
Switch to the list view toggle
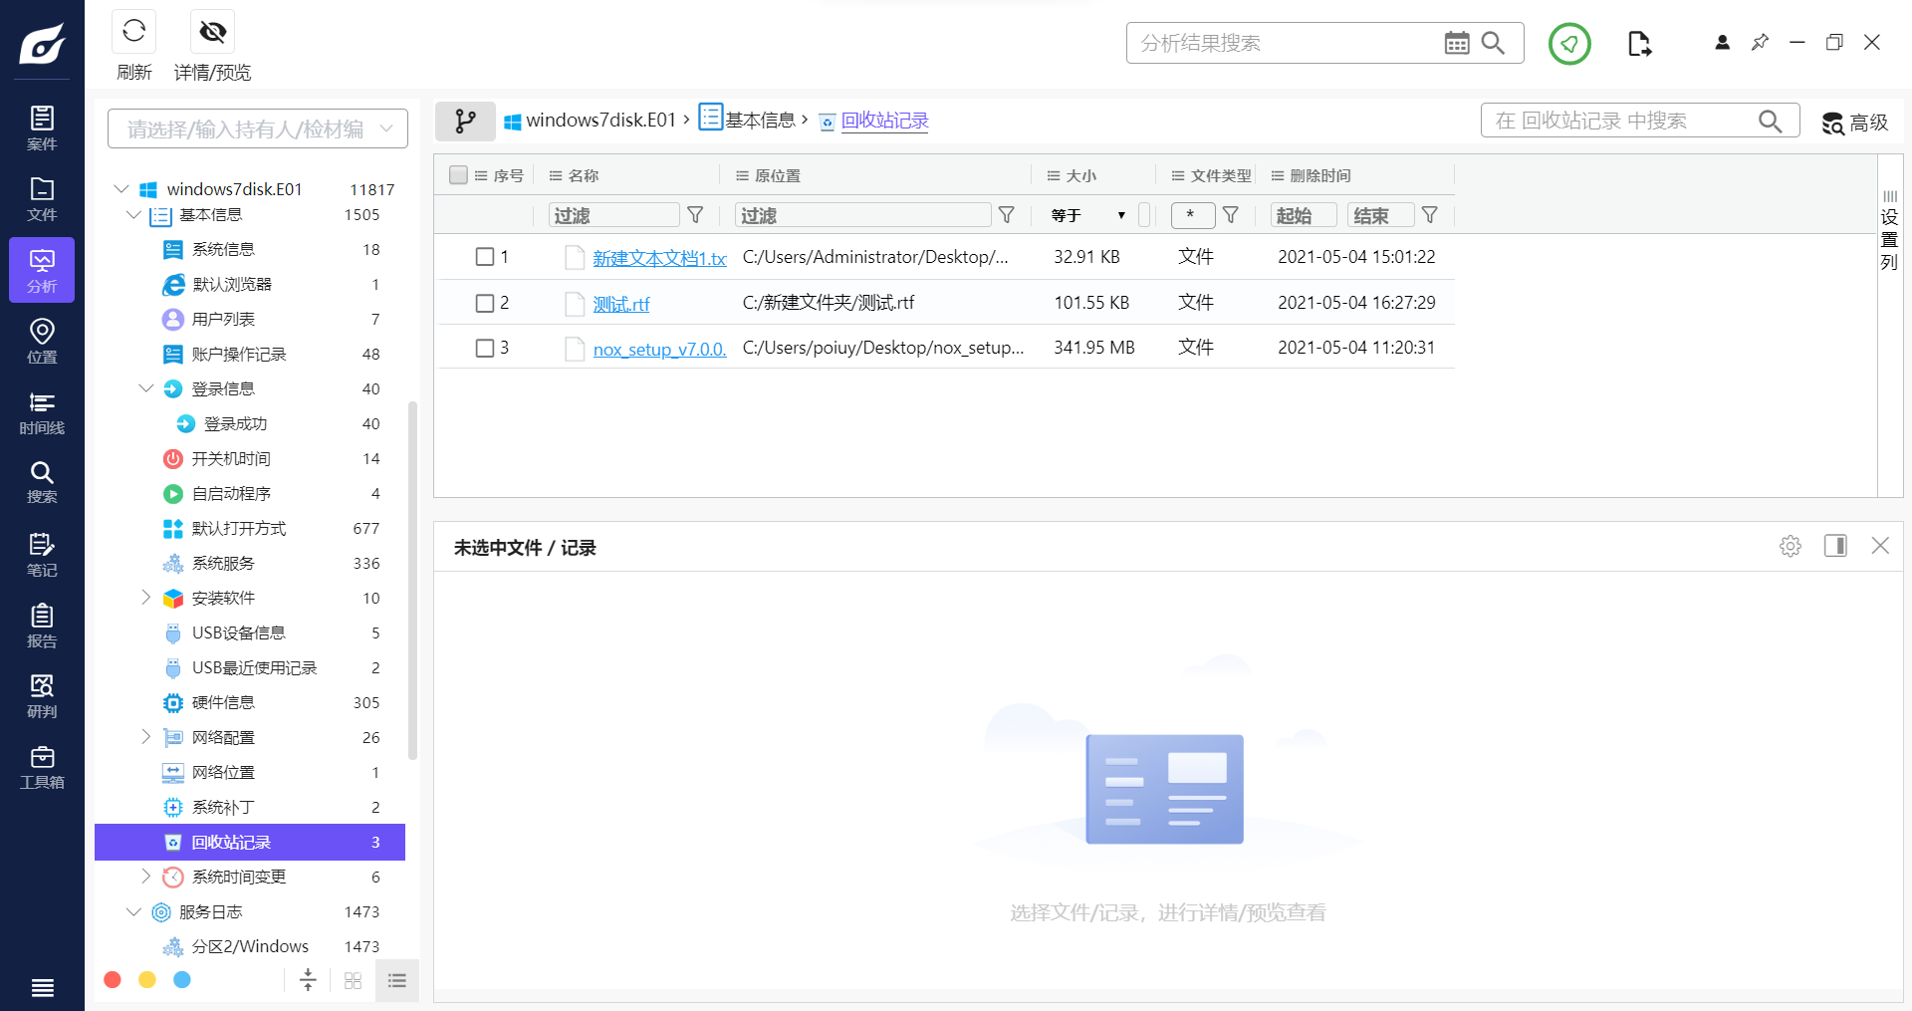coord(397,981)
